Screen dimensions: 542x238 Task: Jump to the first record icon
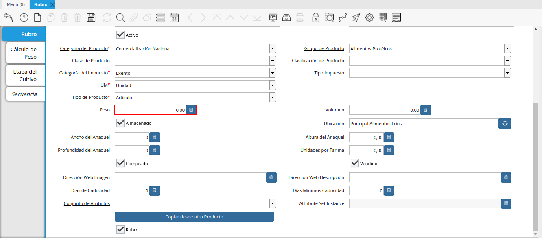(217, 17)
